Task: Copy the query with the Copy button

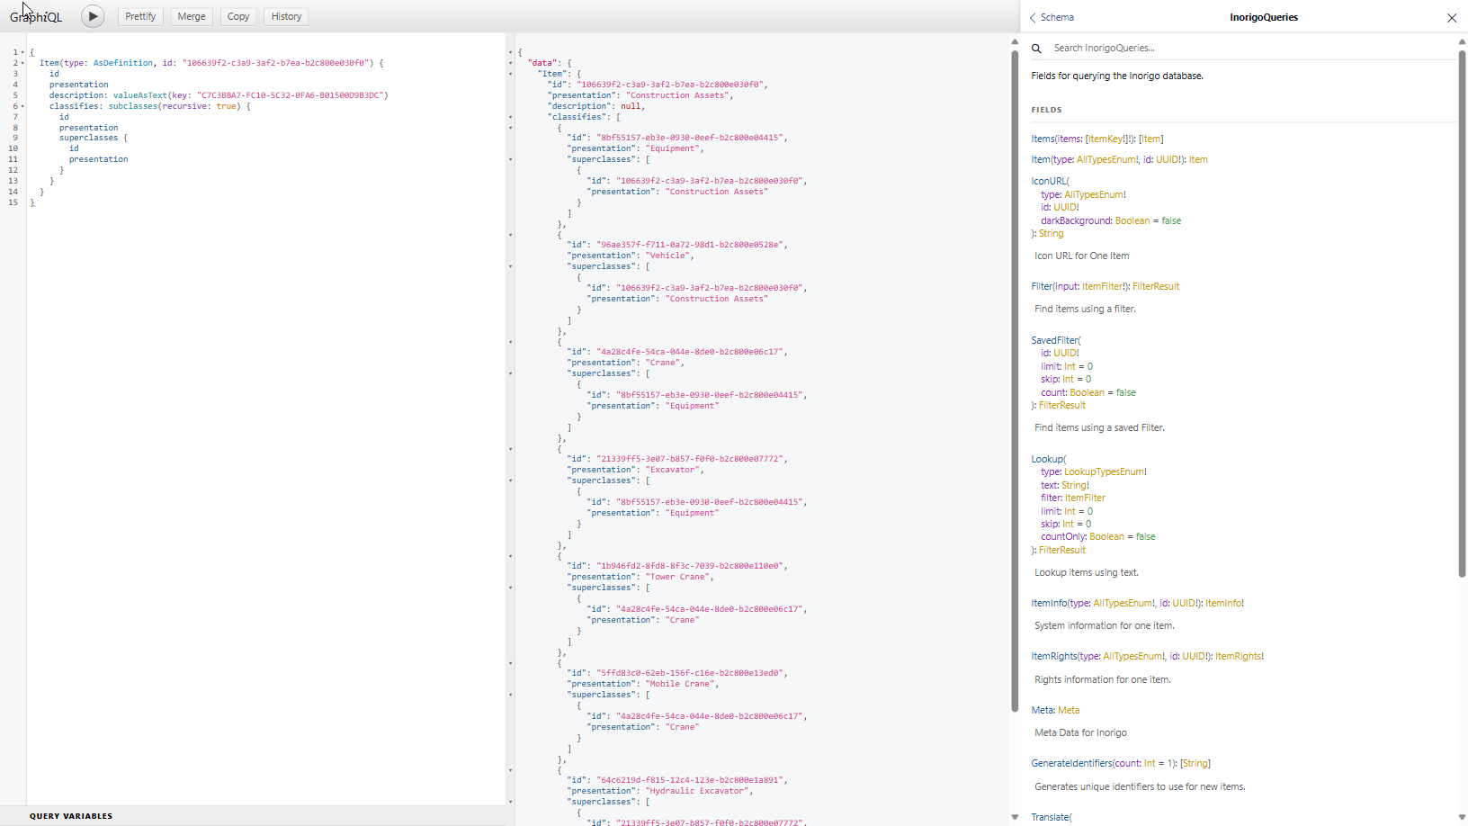Action: pyautogui.click(x=238, y=16)
